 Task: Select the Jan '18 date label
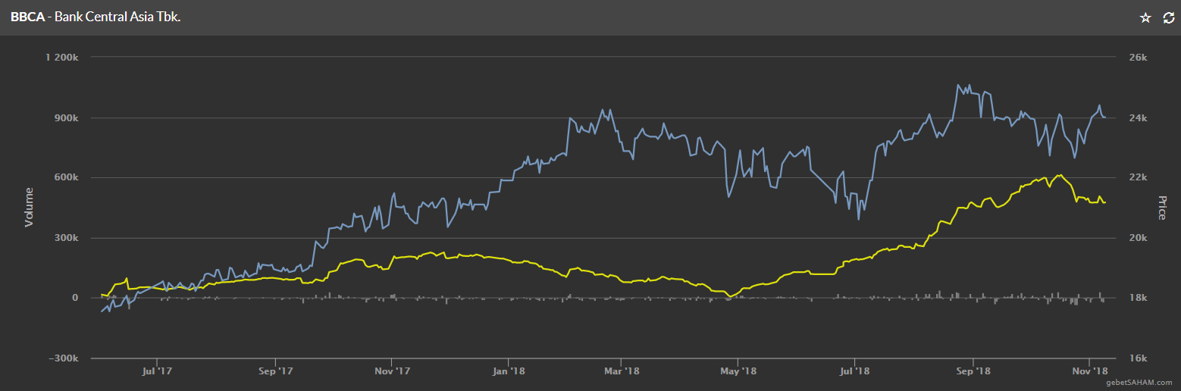509,371
